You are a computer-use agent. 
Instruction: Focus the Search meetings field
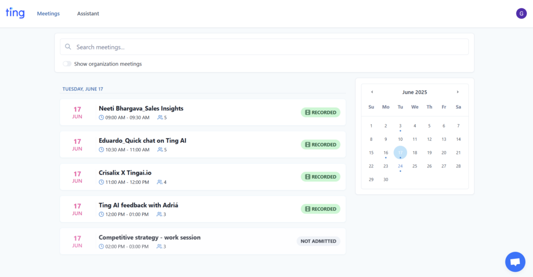point(264,47)
